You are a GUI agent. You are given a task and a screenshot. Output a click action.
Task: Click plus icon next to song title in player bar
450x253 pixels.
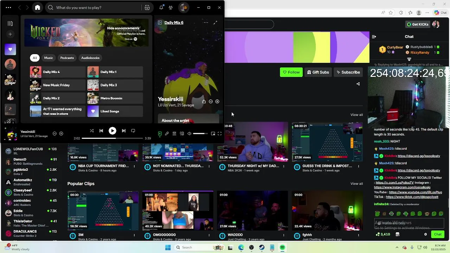61,134
